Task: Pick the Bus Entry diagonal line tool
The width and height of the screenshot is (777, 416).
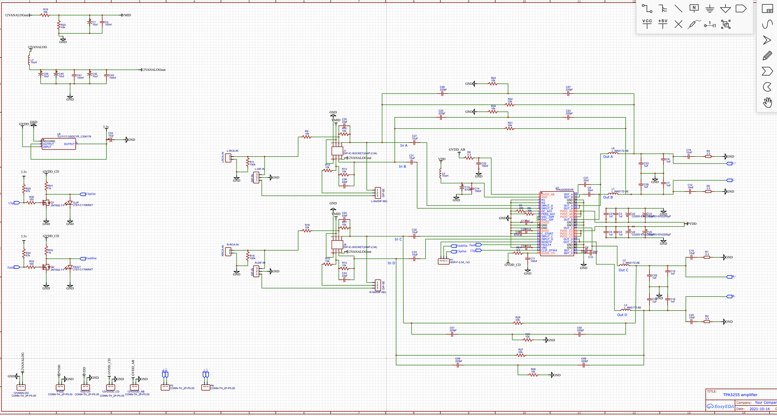Action: pos(678,8)
